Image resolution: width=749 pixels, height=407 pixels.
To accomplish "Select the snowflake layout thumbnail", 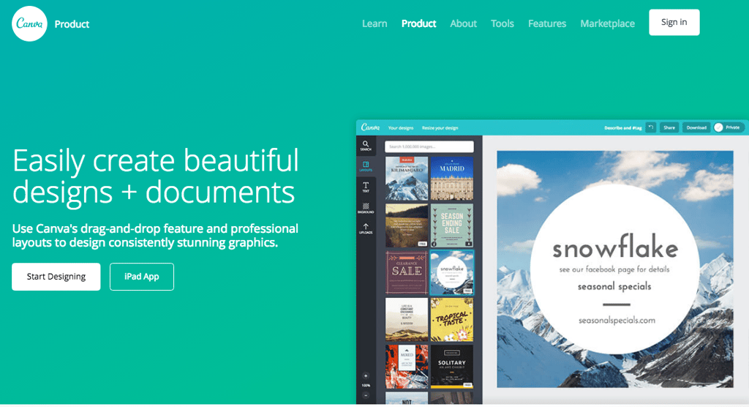I will click(452, 272).
